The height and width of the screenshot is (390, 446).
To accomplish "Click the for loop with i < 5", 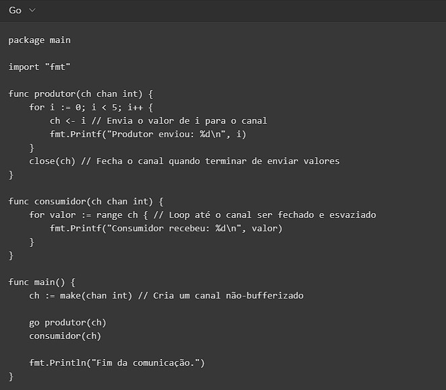I will point(91,108).
